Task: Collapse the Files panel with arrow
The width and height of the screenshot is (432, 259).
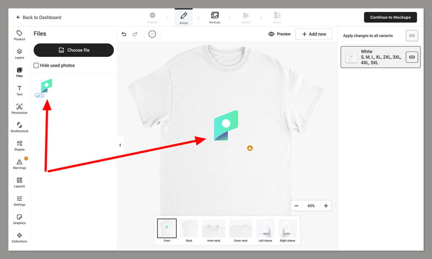Action: (x=120, y=145)
